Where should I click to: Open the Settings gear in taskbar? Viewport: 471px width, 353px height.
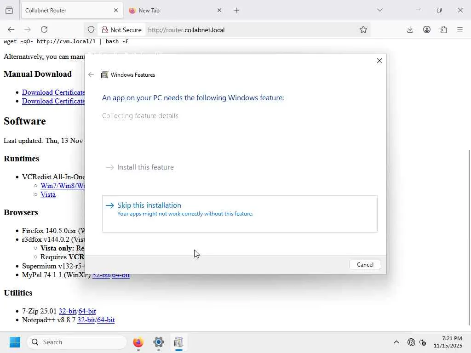159,342
